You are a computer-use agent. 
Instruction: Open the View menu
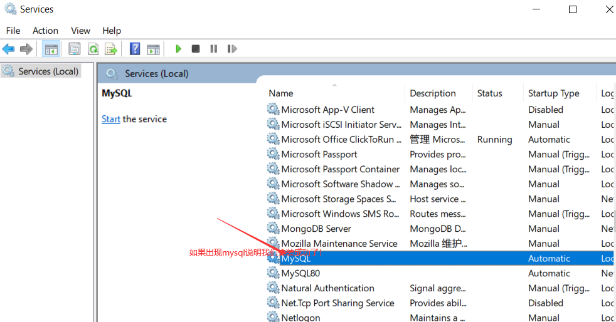[x=80, y=31]
